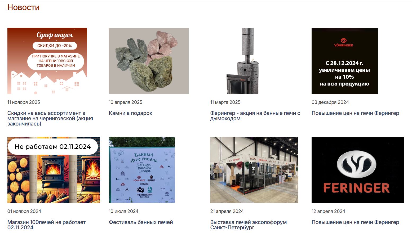Open Ферингер акция на банные печи link
This screenshot has height=233, width=412.
coord(255,116)
